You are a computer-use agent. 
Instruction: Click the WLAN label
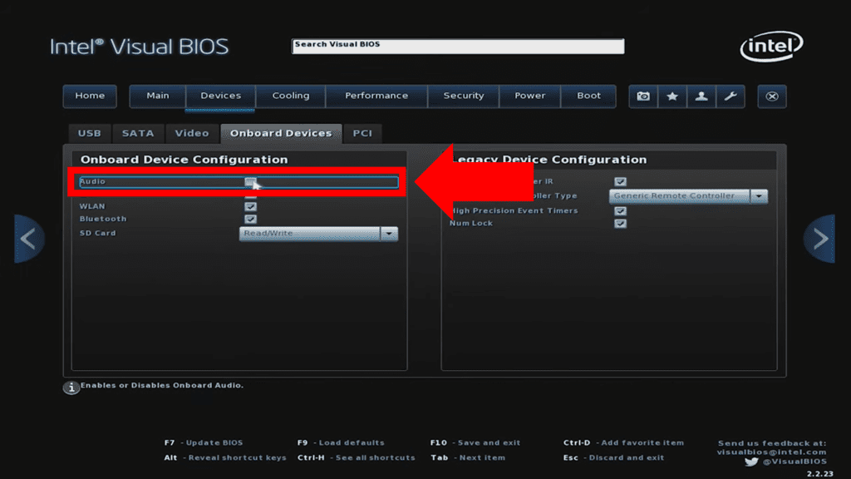(92, 206)
